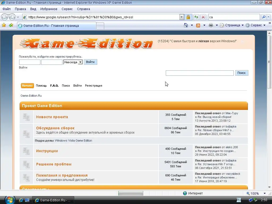Click the username login input field

tap(30, 62)
